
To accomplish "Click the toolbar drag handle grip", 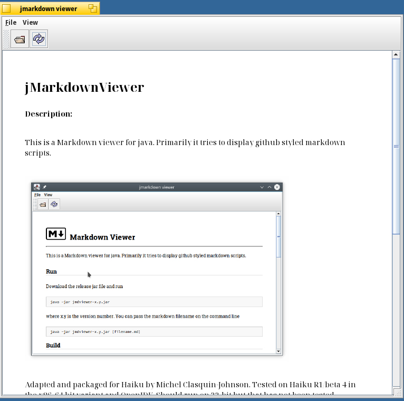I will click(x=6, y=39).
